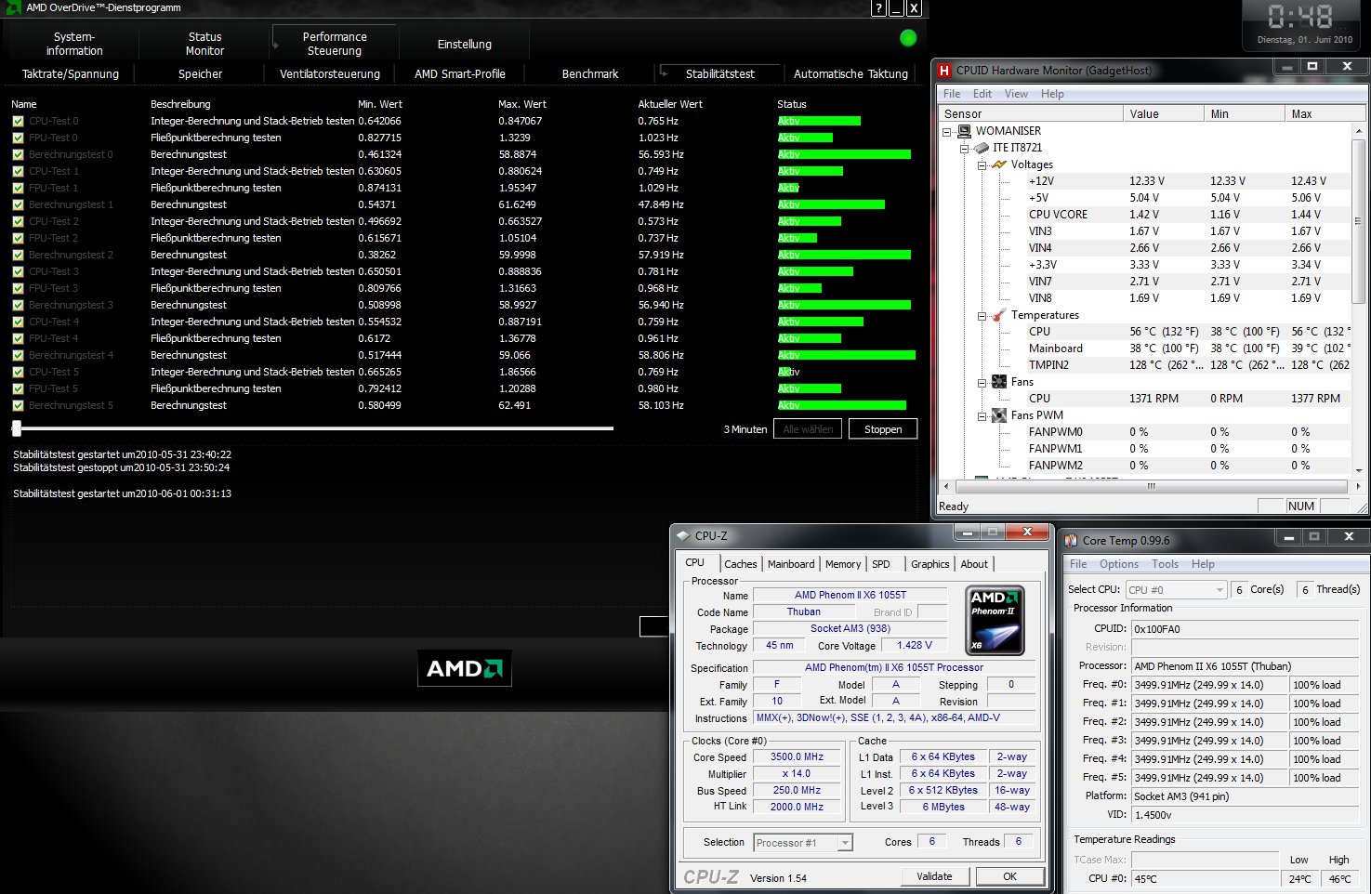Click the green status indicator in AMD OverDrive
Viewport: 1371px width, 894px height.
point(908,38)
